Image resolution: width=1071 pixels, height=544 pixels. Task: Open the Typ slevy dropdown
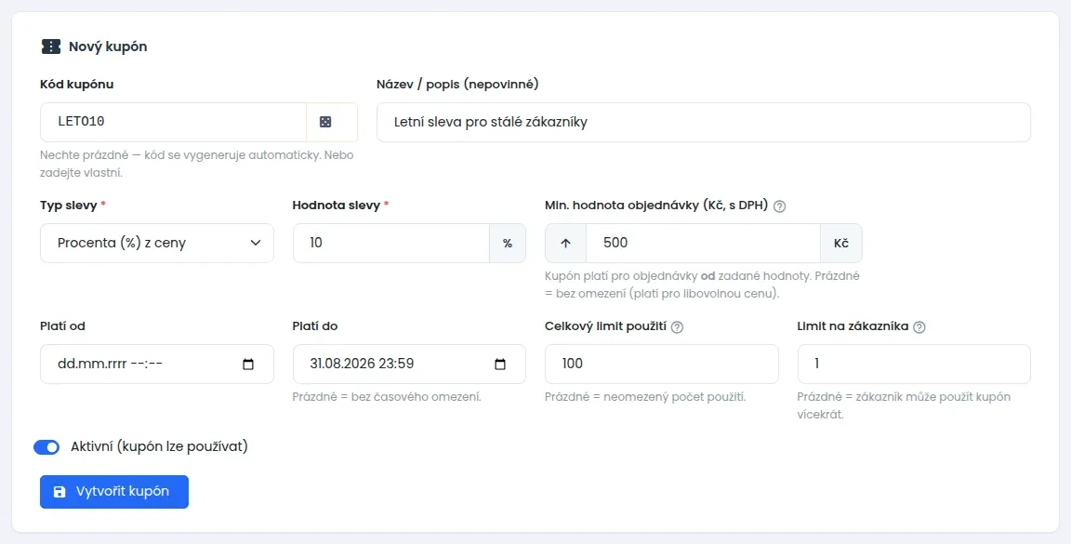tap(157, 244)
